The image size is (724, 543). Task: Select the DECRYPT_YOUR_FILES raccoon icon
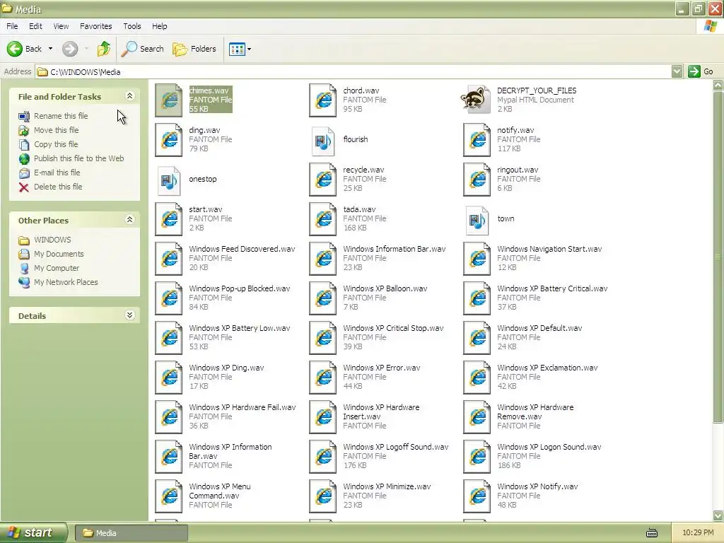click(476, 99)
